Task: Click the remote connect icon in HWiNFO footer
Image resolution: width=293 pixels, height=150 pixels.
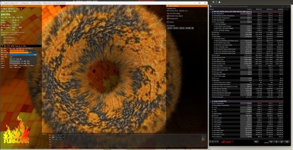Action: click(256, 142)
